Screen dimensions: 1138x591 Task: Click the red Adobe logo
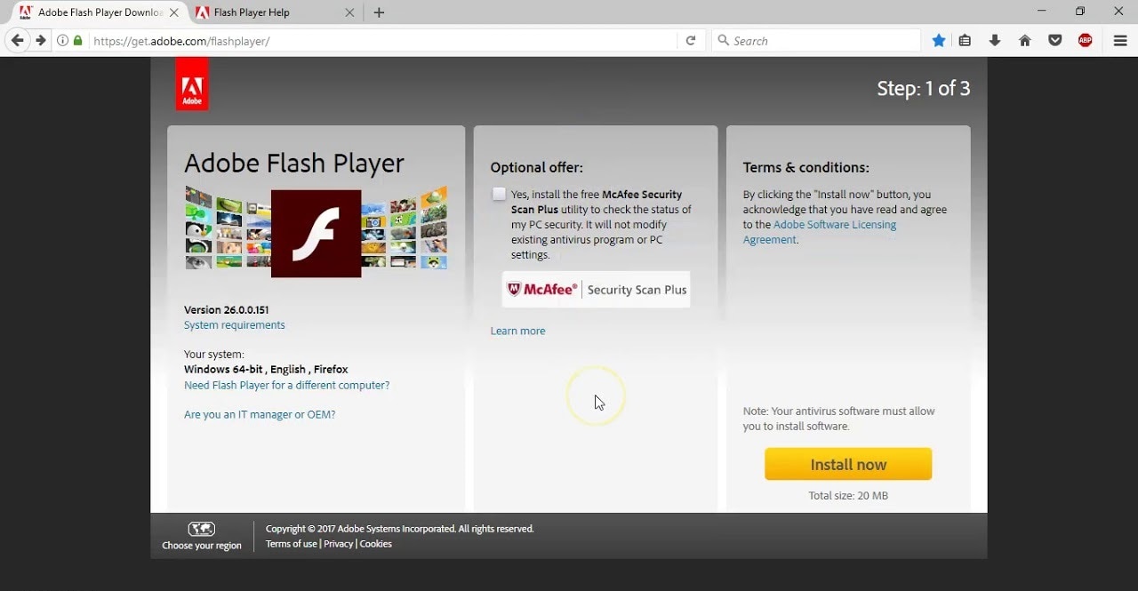pos(192,84)
